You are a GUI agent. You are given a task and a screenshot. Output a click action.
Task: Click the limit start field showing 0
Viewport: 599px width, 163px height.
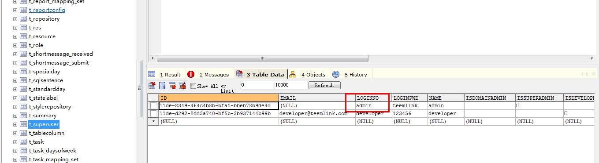257,85
